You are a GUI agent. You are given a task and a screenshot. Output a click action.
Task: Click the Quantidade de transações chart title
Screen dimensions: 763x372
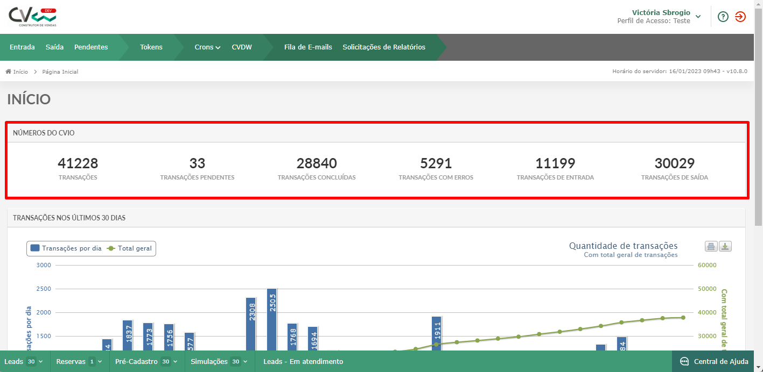coord(624,246)
